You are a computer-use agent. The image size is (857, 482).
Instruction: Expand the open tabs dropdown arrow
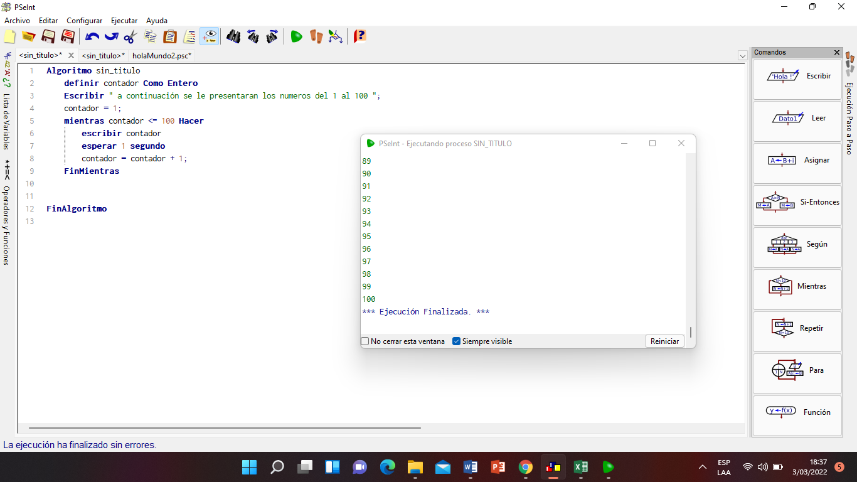tap(743, 56)
